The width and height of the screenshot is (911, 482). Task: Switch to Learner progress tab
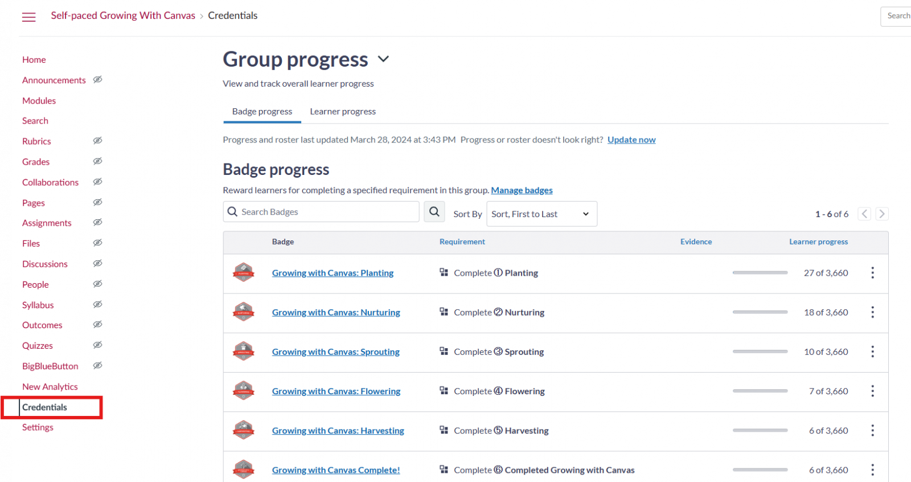tap(342, 112)
